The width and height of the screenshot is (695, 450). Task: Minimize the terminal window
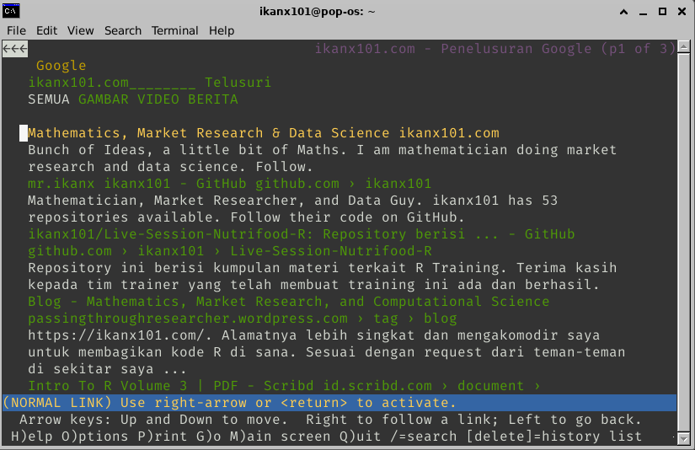point(643,12)
